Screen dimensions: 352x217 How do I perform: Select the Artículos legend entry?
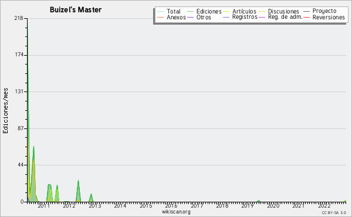[x=239, y=11]
